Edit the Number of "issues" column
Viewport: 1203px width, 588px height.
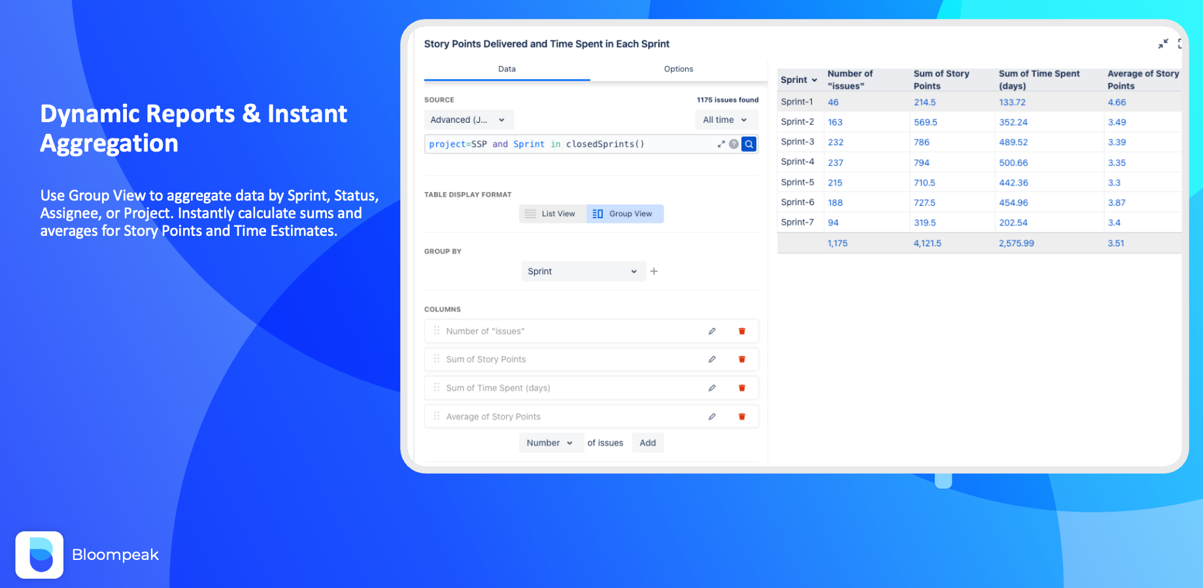pyautogui.click(x=712, y=331)
